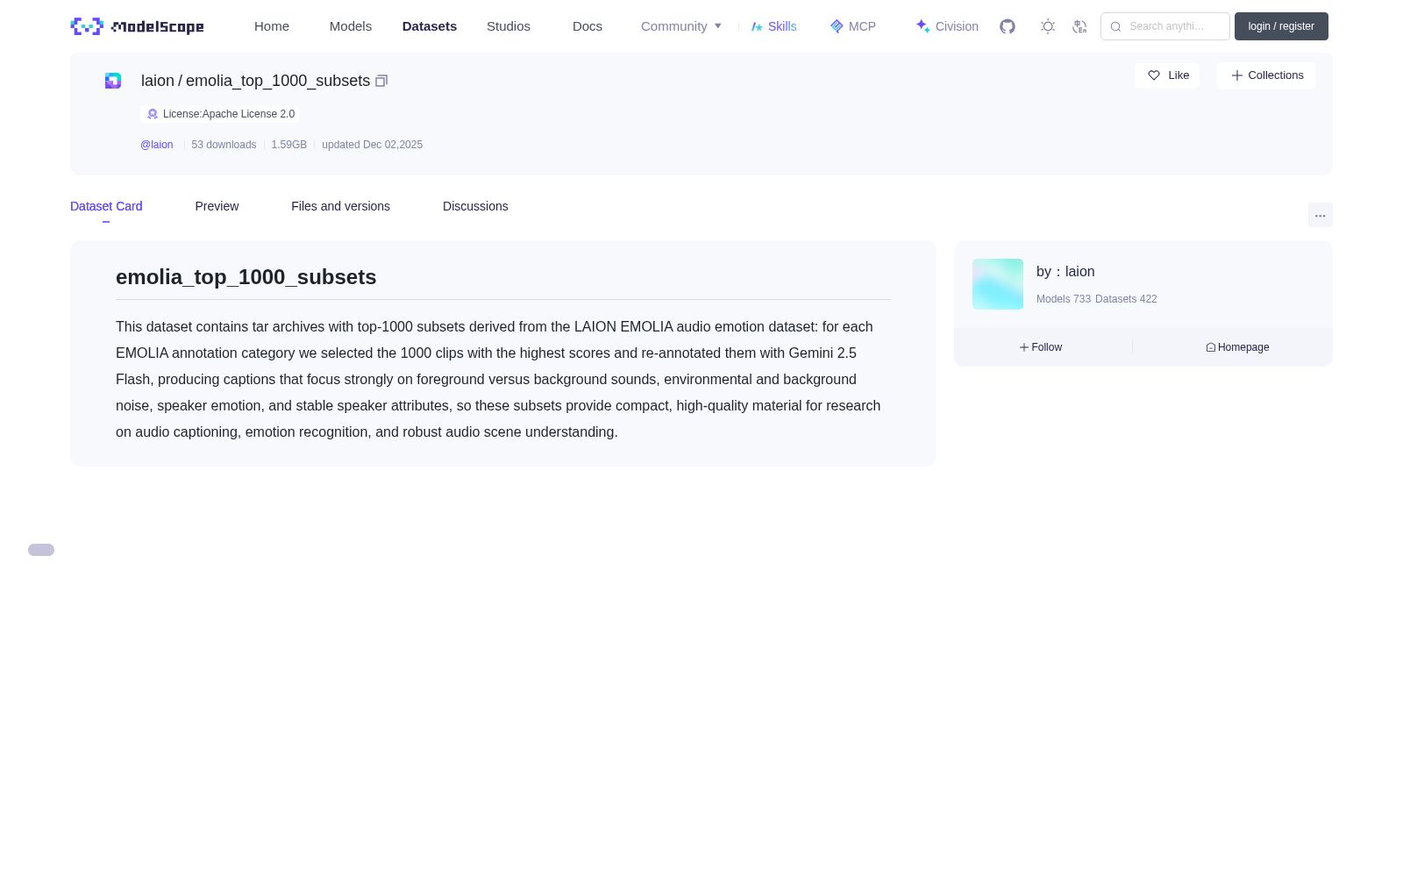
Task: Open the Studios section
Action: click(x=509, y=26)
